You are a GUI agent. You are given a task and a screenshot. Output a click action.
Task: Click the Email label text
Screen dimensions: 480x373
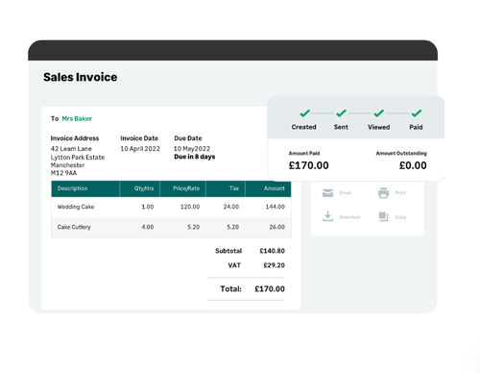[x=346, y=193]
